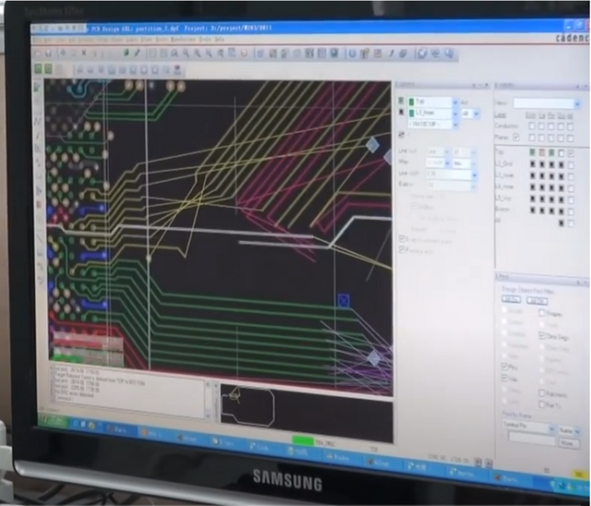Click the Move tool toolbar icon
This screenshot has height=506, width=591.
(63, 54)
